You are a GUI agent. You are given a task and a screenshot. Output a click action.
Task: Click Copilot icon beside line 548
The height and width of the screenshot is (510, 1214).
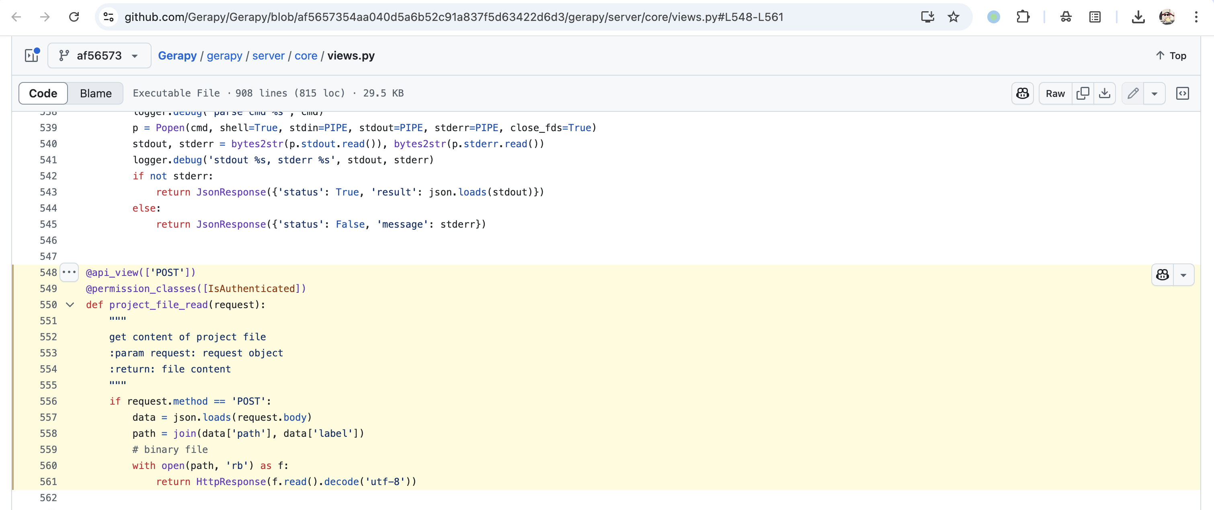click(x=1163, y=275)
